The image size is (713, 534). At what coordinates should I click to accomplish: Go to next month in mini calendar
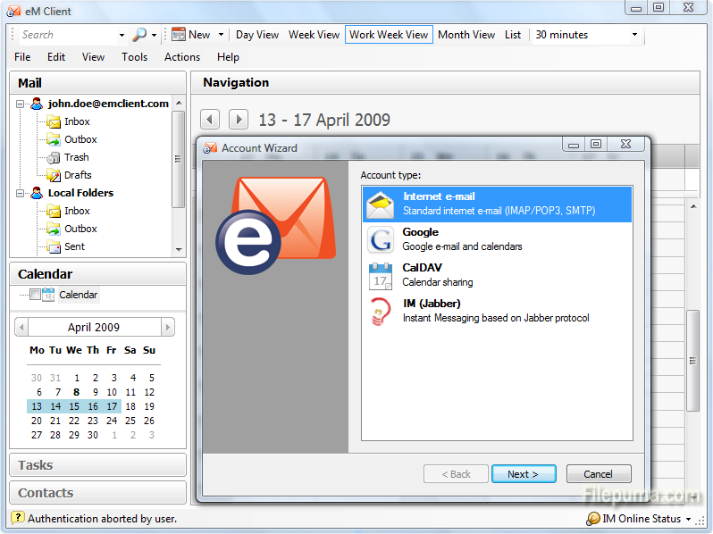[168, 327]
